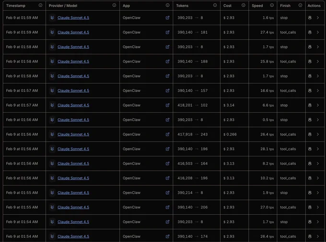This screenshot has width=326, height=242.
Task: Click the debug action icon in 0.5 tps row
Action: click(x=310, y=120)
